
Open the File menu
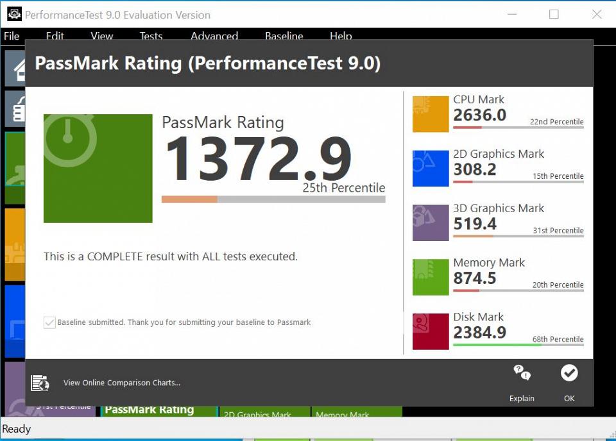pyautogui.click(x=12, y=36)
